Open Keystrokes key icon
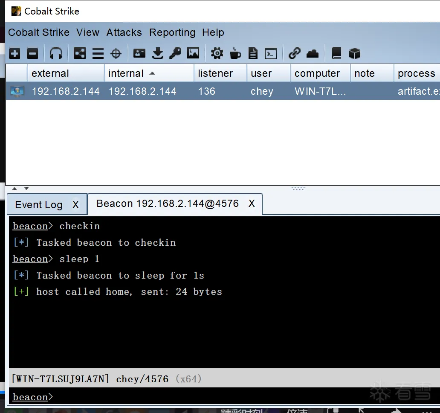Viewport: 440px width, 413px height. pos(175,53)
